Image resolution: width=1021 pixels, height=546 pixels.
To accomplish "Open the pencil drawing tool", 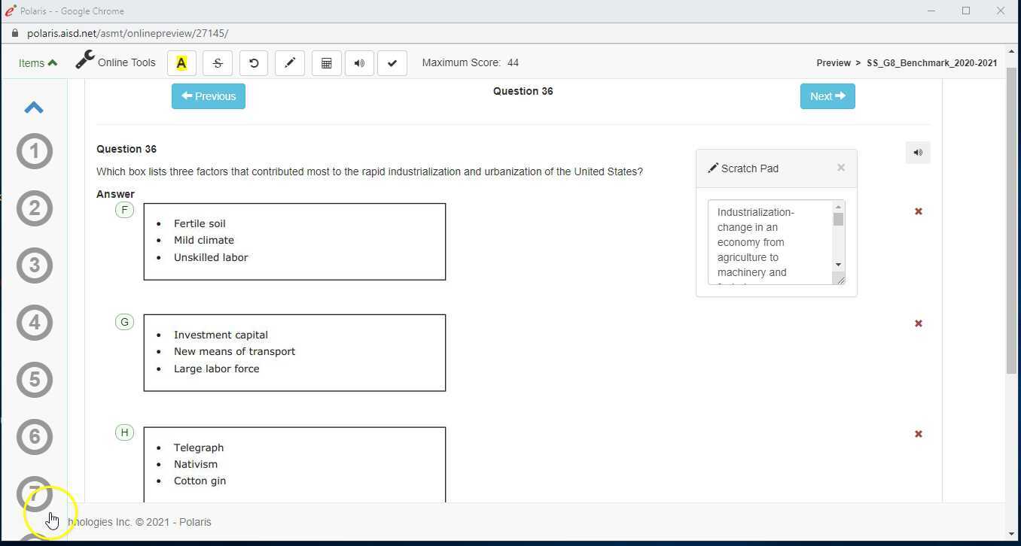I will (x=289, y=63).
